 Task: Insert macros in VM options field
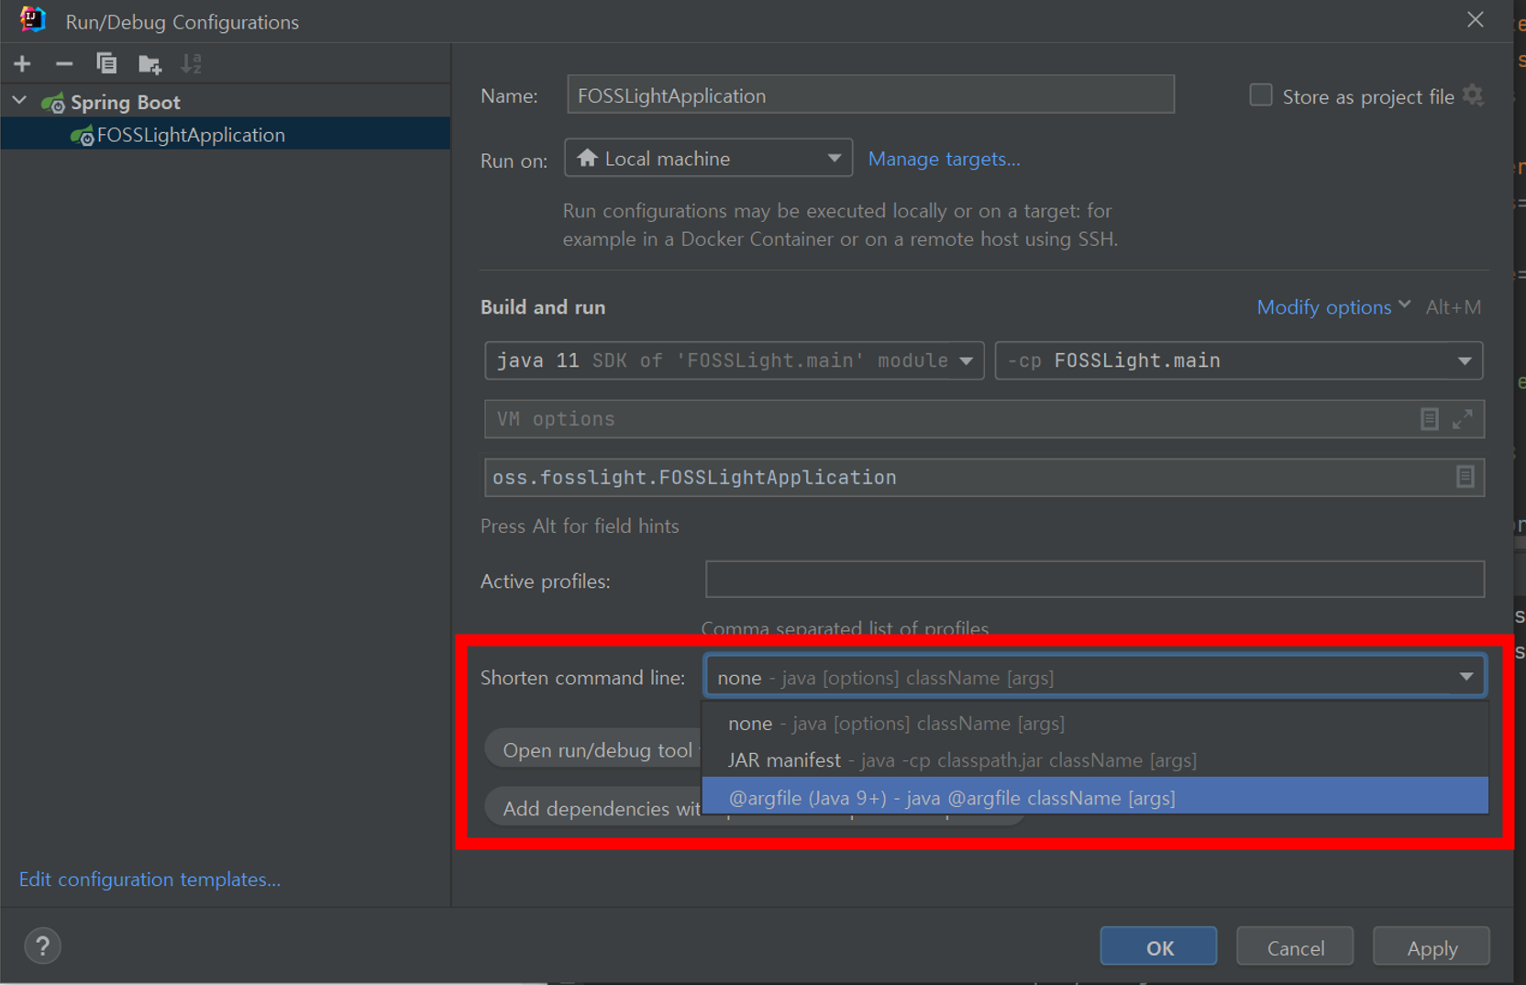point(1429,419)
